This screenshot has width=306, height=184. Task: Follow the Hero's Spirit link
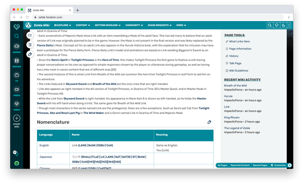[59, 60]
